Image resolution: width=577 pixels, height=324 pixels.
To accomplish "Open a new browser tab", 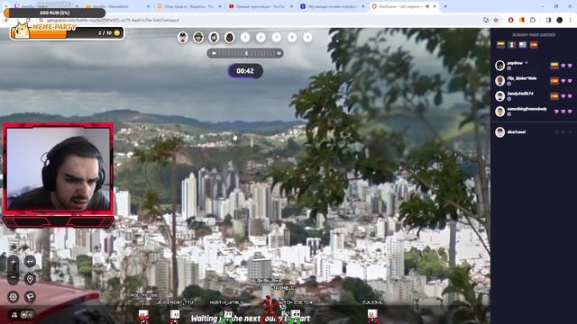I will tap(445, 6).
